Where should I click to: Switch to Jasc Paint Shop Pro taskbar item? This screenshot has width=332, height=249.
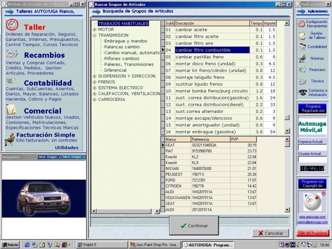[x=155, y=245]
